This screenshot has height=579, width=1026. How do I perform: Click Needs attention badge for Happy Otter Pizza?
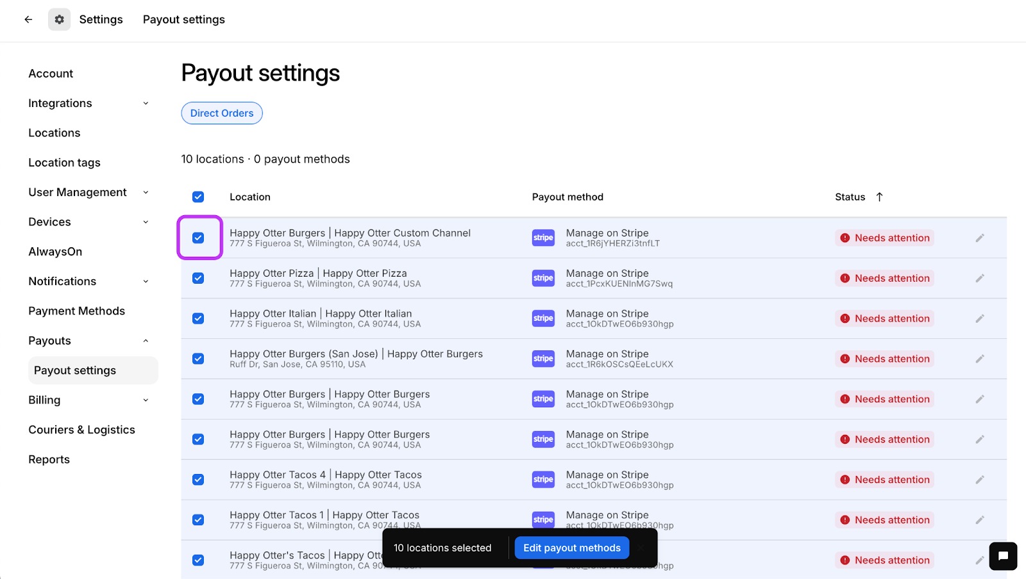[x=884, y=278]
